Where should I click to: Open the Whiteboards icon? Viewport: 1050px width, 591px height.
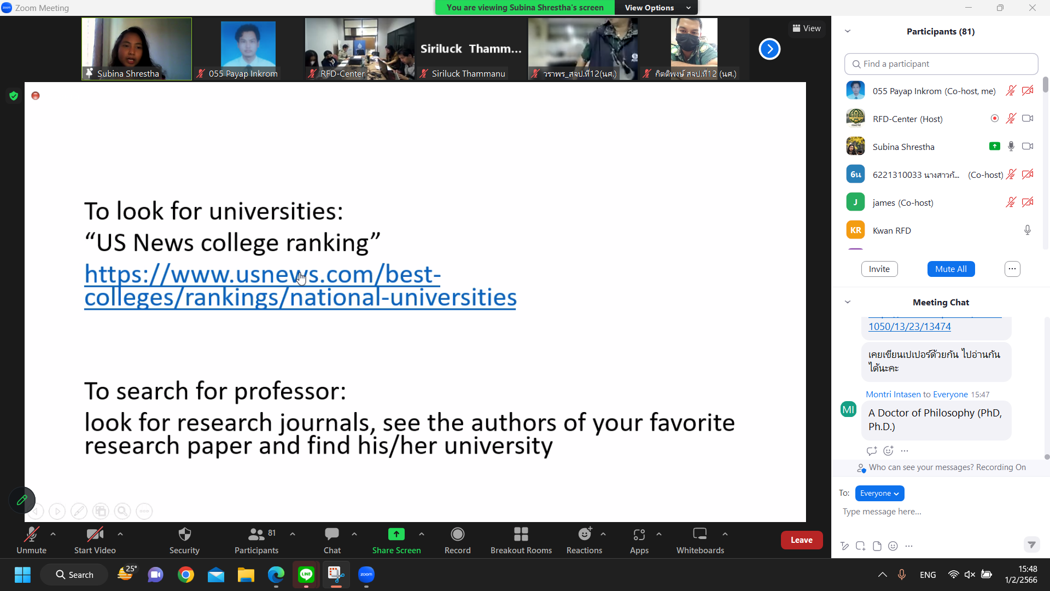(x=699, y=534)
